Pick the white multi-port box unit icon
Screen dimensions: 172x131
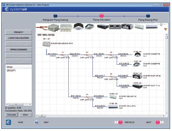(x=66, y=28)
